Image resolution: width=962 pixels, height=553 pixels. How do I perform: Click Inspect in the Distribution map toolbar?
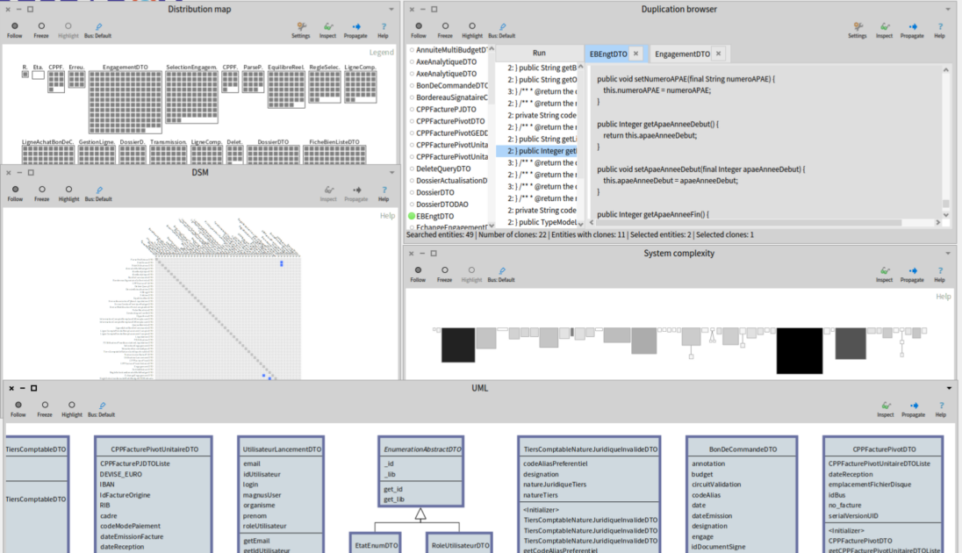pos(327,30)
